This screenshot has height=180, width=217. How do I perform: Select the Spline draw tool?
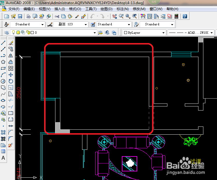[x=3, y=94]
